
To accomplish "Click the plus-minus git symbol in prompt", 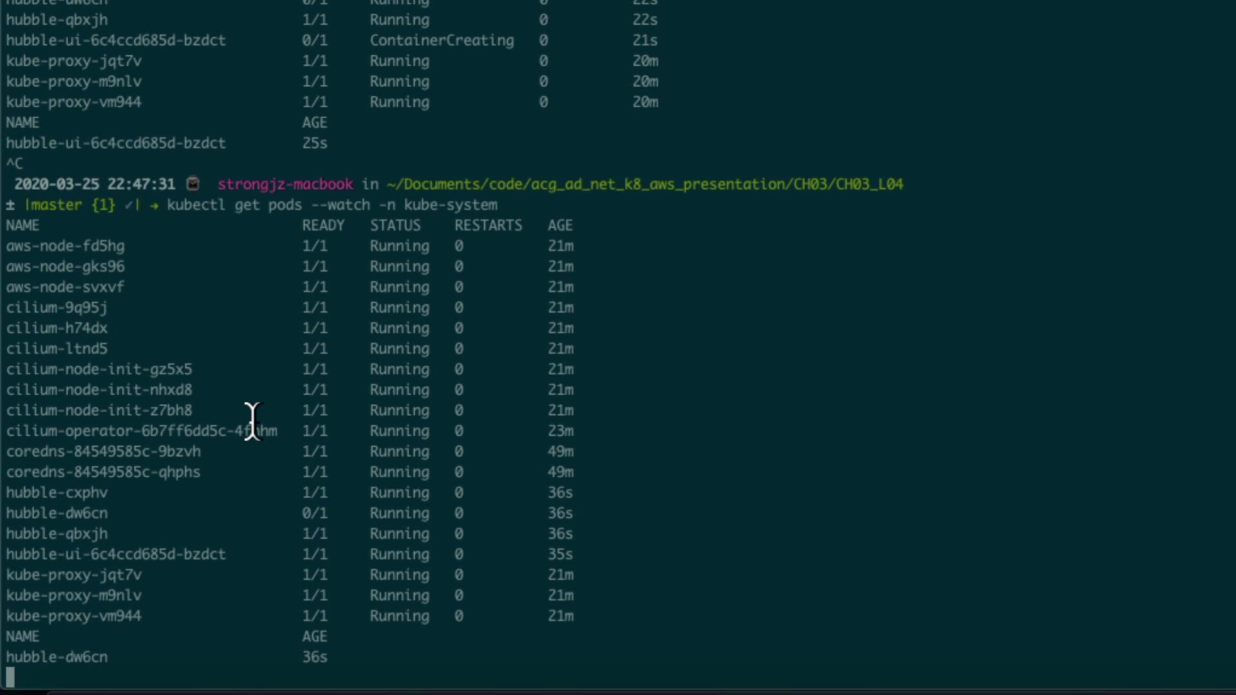I will pyautogui.click(x=10, y=205).
